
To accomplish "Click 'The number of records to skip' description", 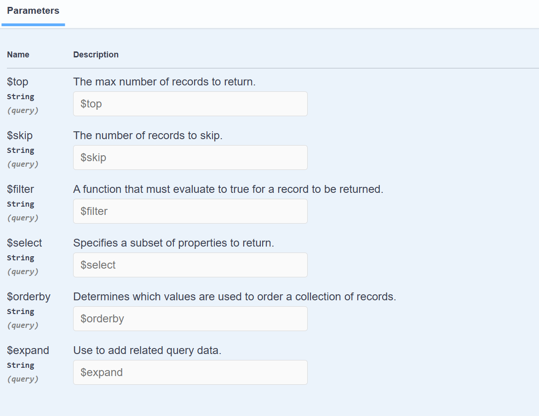I will pyautogui.click(x=148, y=135).
